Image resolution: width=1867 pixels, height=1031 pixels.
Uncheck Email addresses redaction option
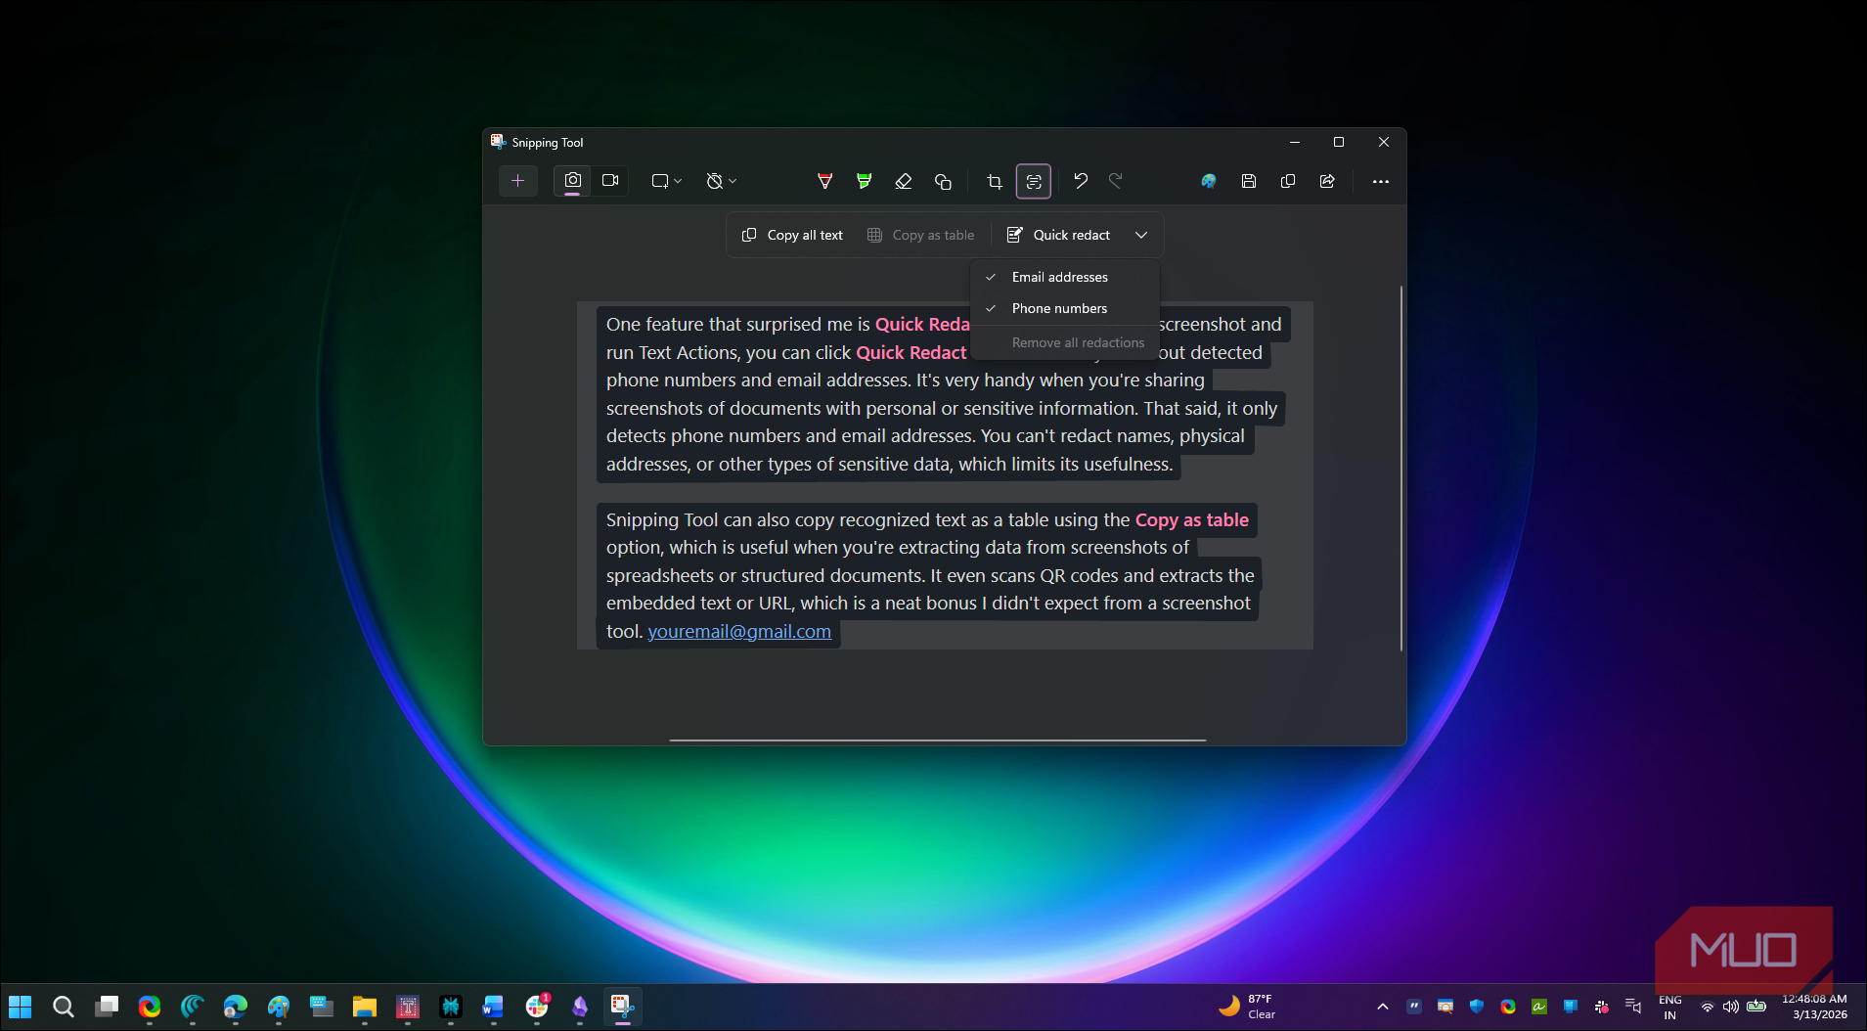[1065, 277]
